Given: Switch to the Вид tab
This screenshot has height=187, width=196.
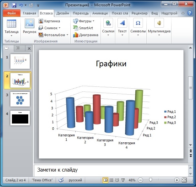Looking at the screenshot, I should pyautogui.click(x=154, y=13).
